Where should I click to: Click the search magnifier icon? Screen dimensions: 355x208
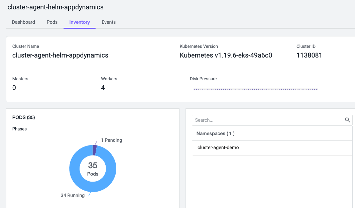pyautogui.click(x=347, y=120)
